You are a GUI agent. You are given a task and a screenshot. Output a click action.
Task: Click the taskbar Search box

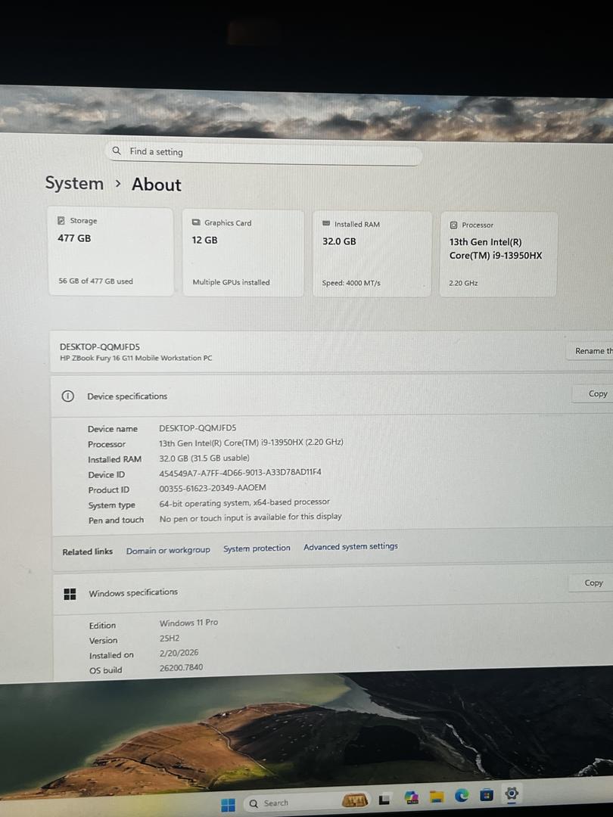click(x=307, y=803)
